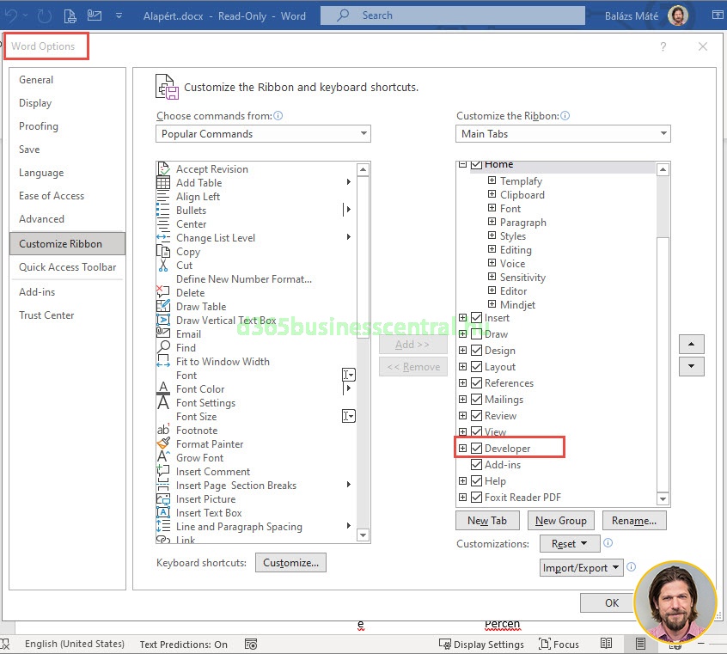Image resolution: width=727 pixels, height=654 pixels.
Task: Click the dialog Help question mark
Action: pyautogui.click(x=663, y=47)
